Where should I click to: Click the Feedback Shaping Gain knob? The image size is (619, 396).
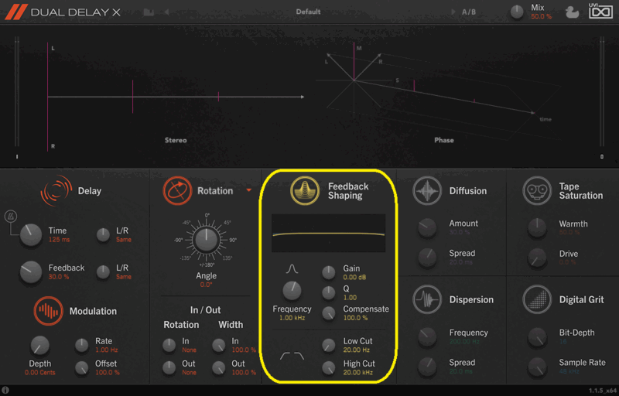[328, 272]
